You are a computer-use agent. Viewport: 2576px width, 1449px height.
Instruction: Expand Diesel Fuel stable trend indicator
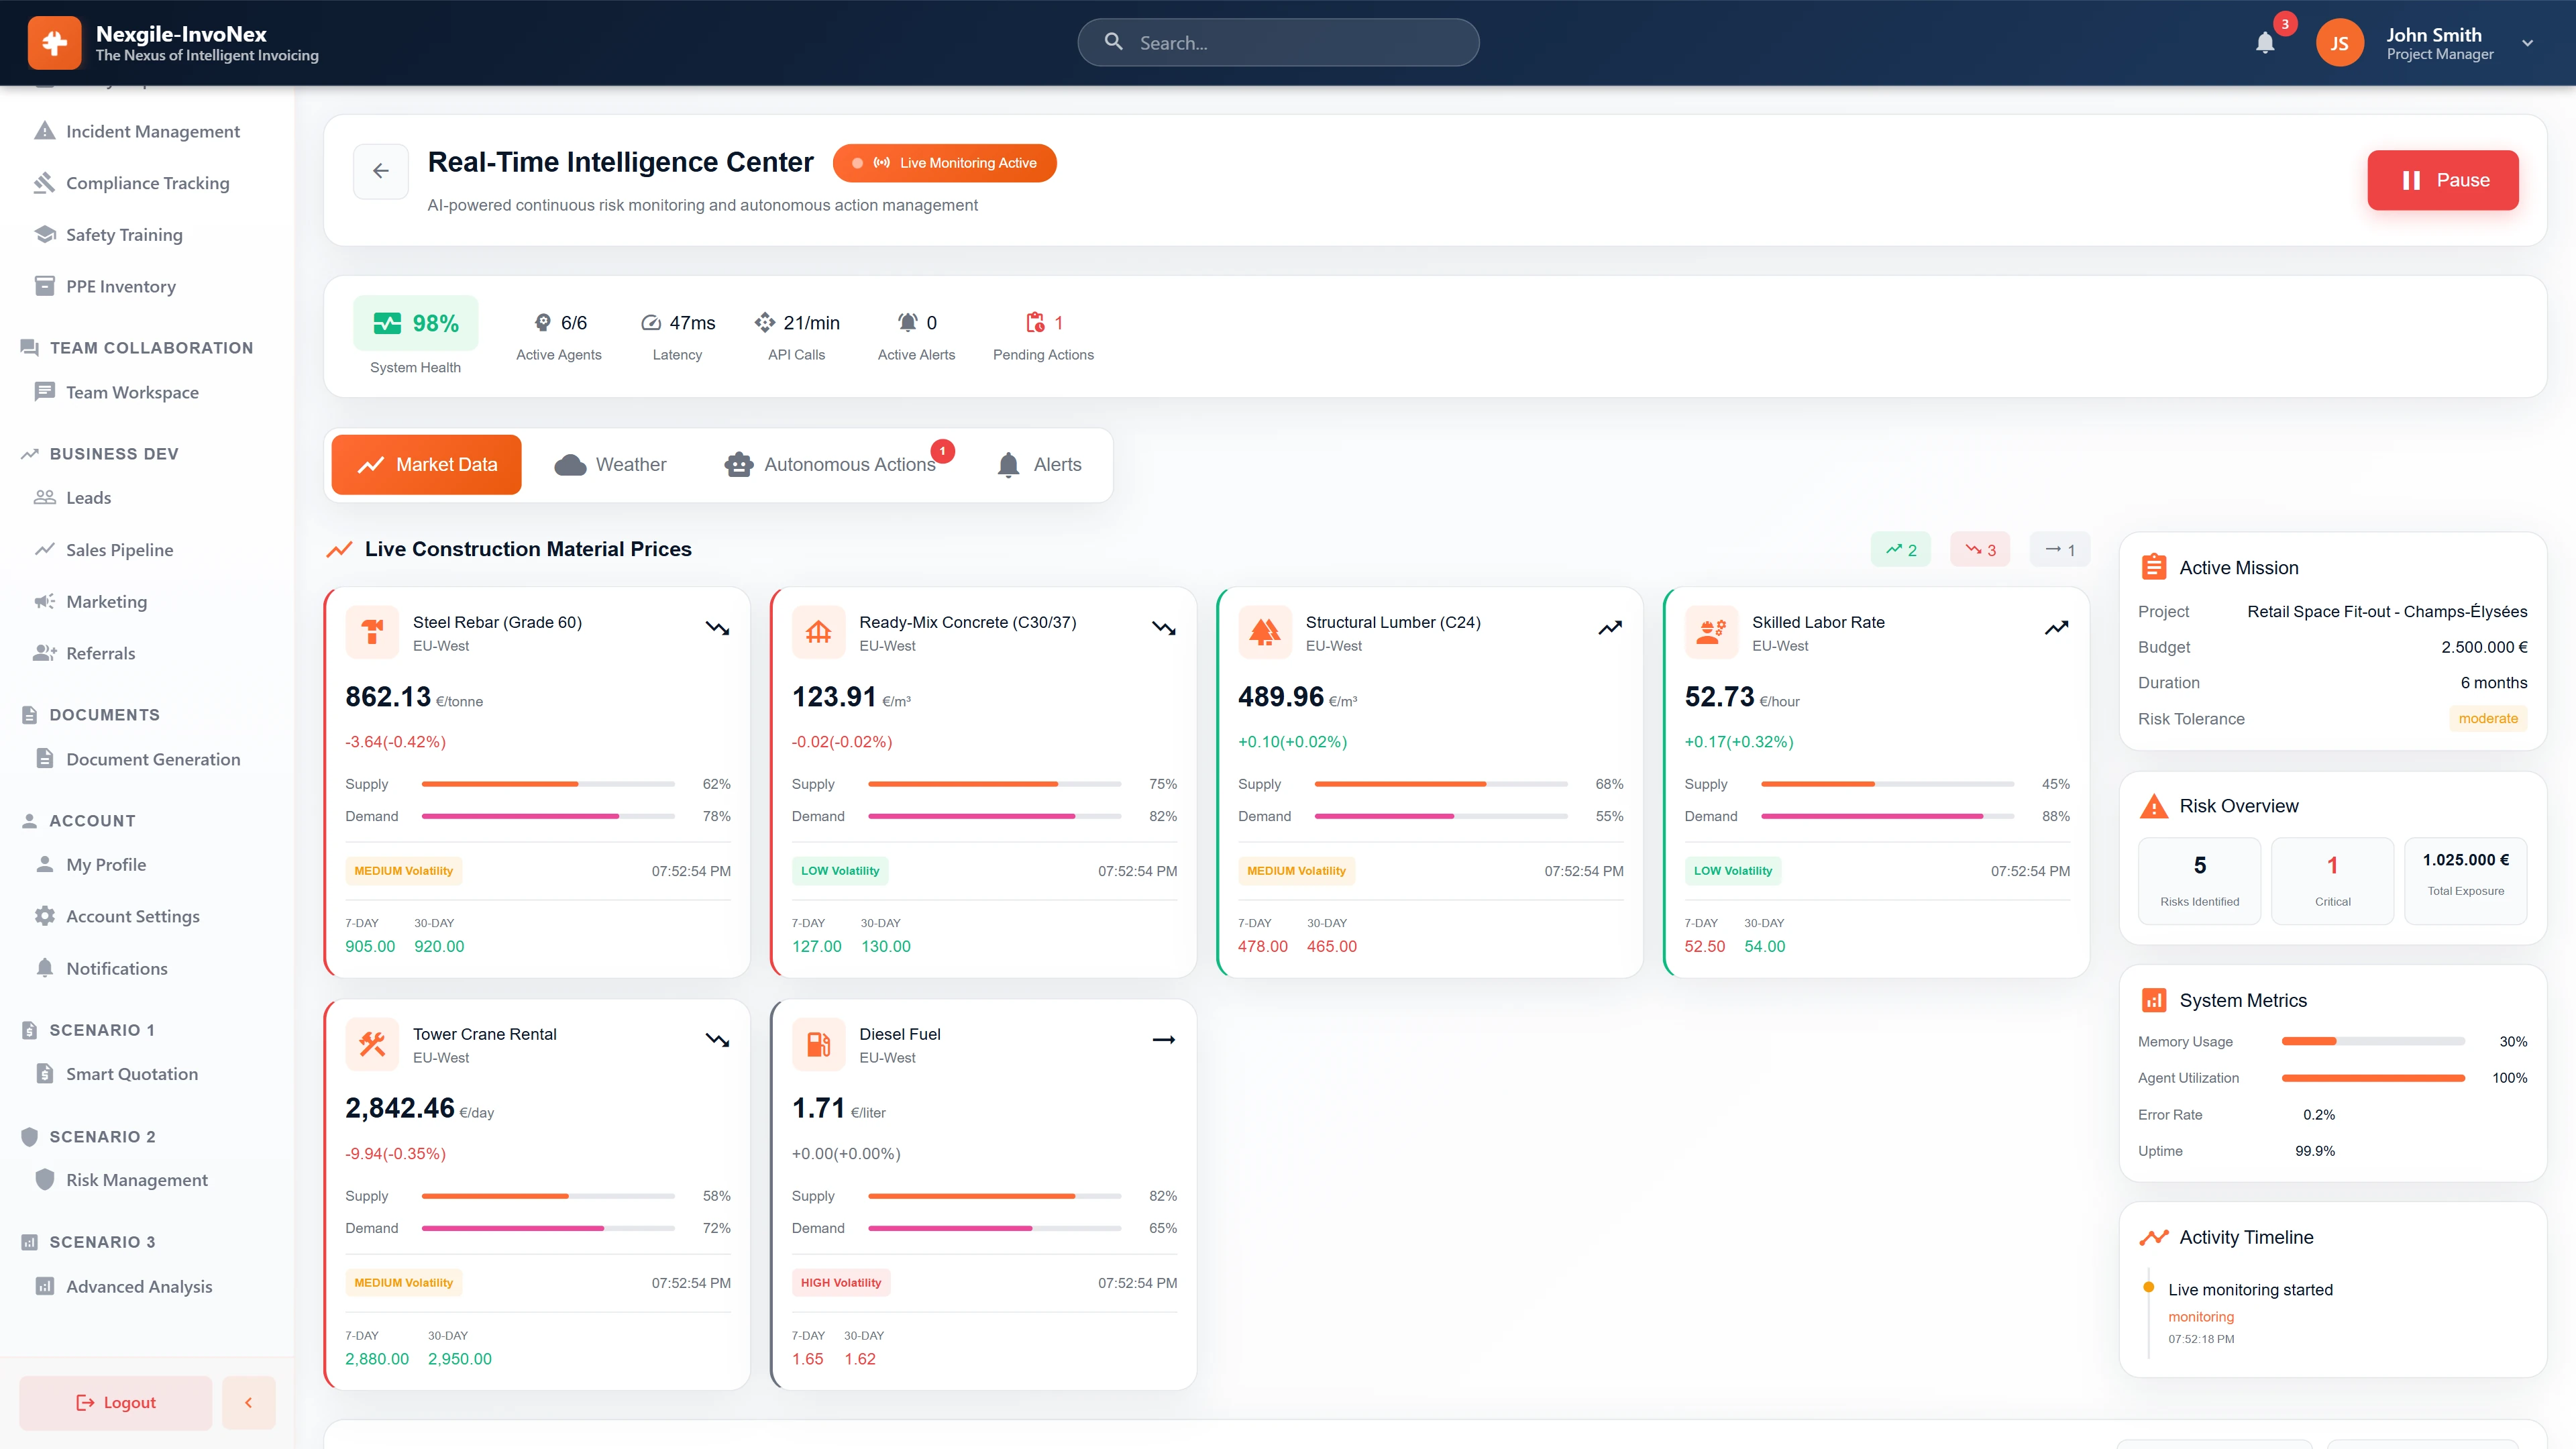pos(1163,1040)
